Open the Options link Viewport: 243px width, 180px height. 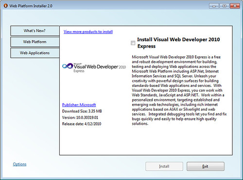click(19, 164)
